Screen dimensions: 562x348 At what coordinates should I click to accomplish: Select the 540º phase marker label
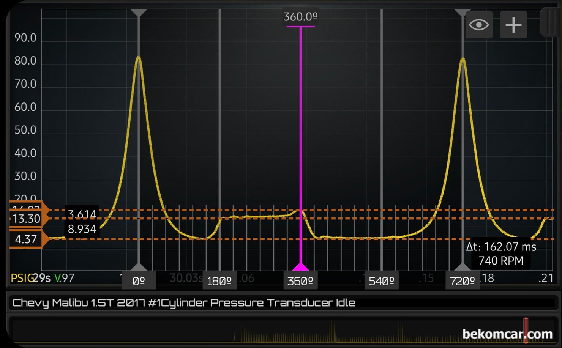click(x=381, y=281)
